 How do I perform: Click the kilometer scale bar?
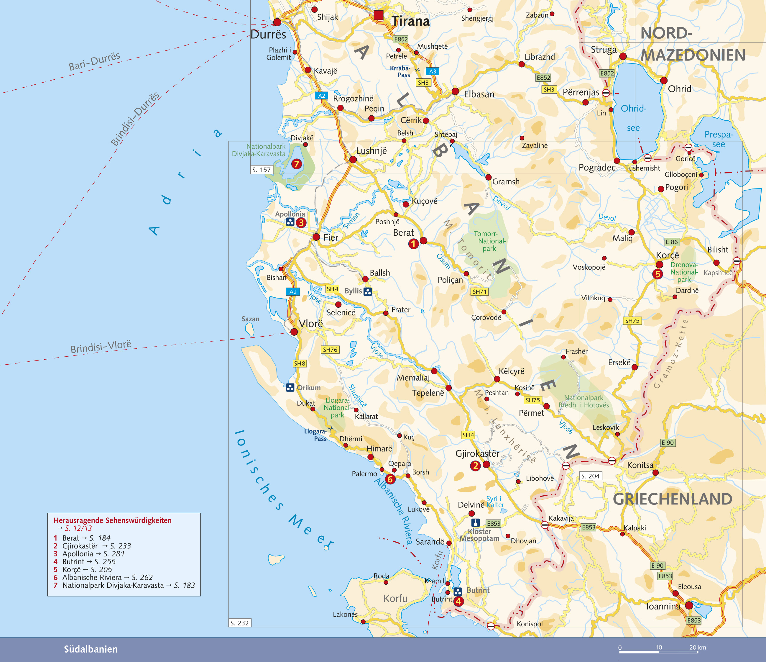coord(658,652)
